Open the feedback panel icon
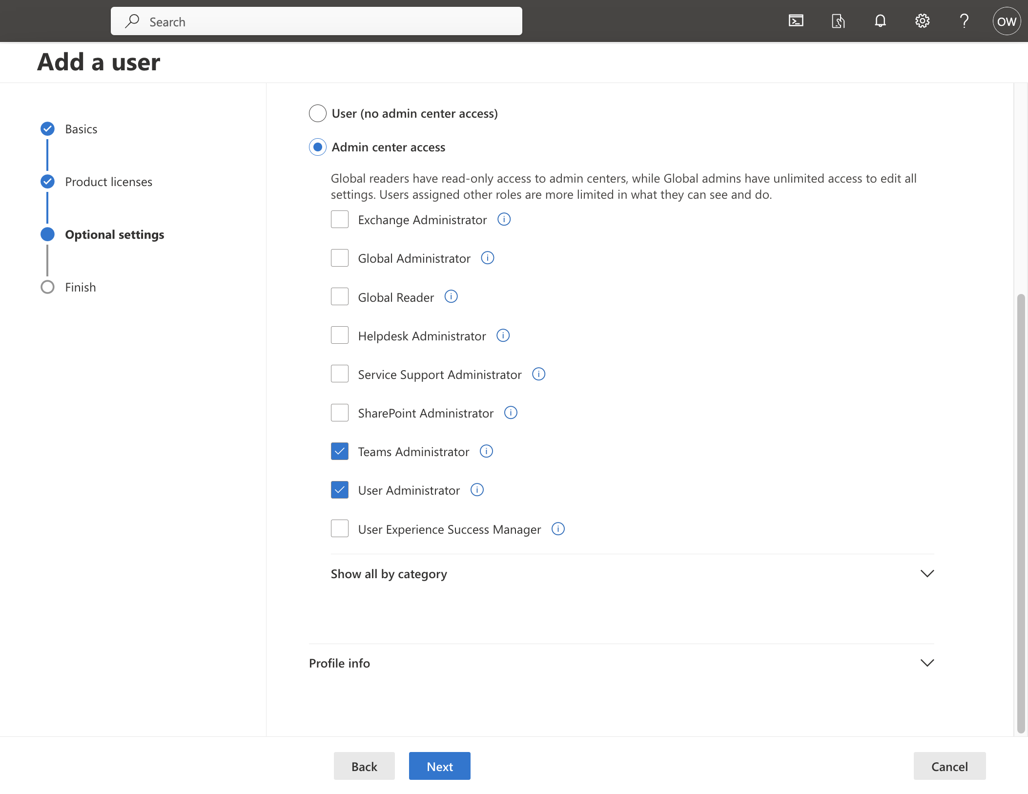 (x=838, y=21)
